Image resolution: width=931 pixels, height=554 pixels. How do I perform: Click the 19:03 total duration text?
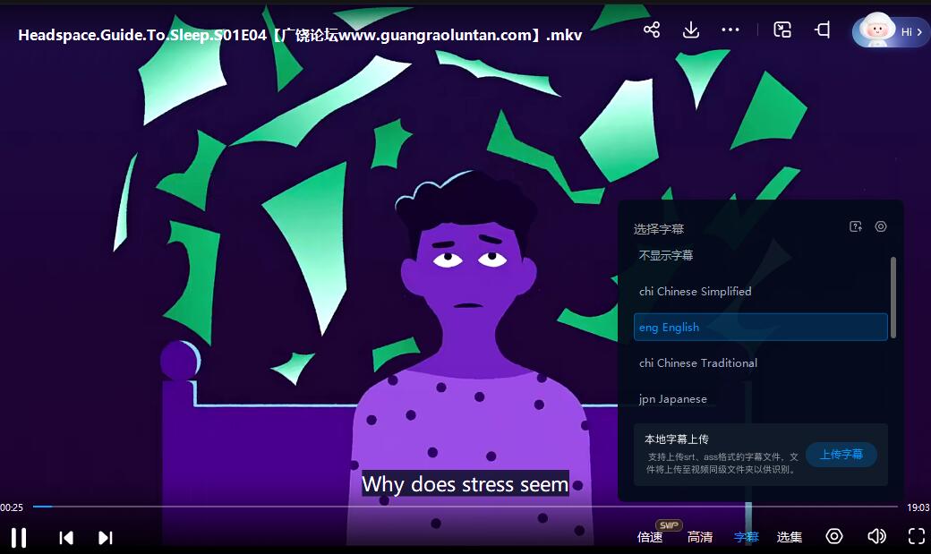click(918, 507)
